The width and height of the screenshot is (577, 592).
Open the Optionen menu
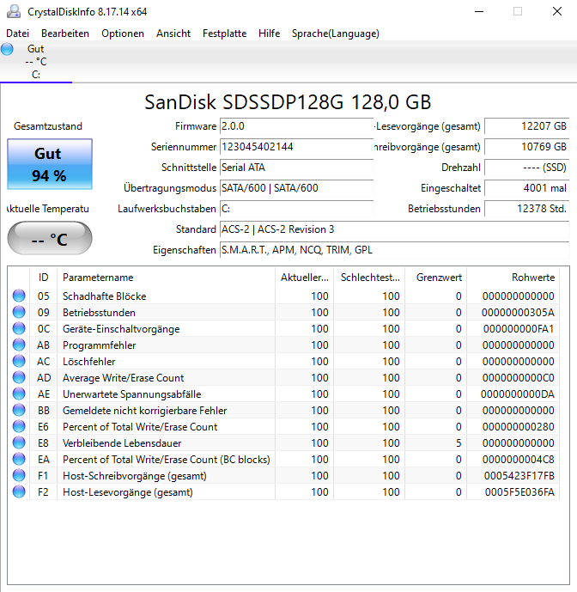click(x=123, y=34)
